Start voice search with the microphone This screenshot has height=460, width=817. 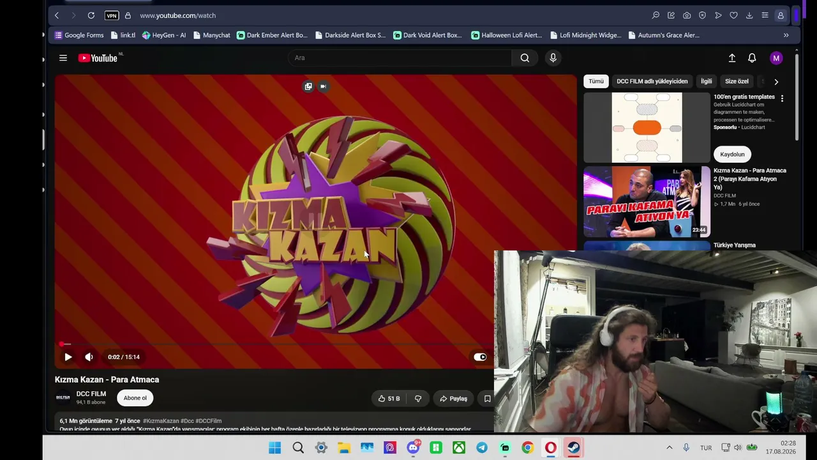553,58
